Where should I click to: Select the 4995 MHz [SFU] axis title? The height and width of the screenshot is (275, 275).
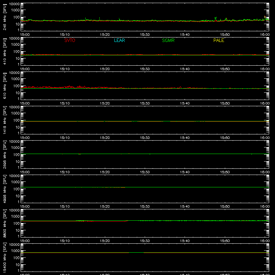(5, 189)
